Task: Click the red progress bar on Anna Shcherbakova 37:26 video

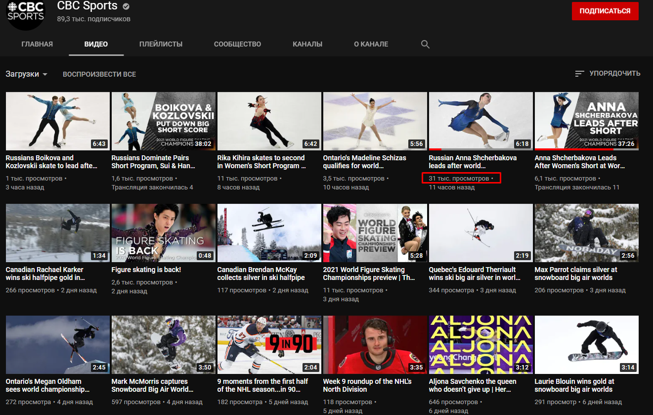Action: point(573,149)
